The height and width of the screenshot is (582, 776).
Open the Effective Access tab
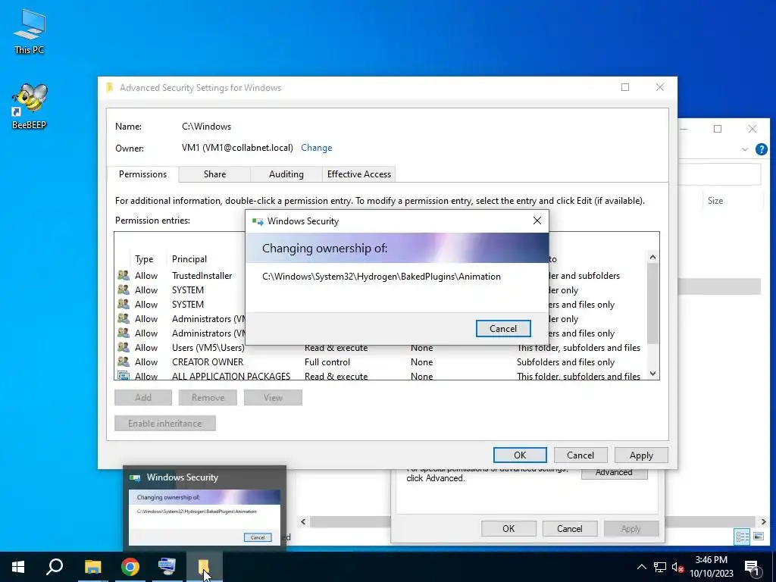tap(358, 174)
